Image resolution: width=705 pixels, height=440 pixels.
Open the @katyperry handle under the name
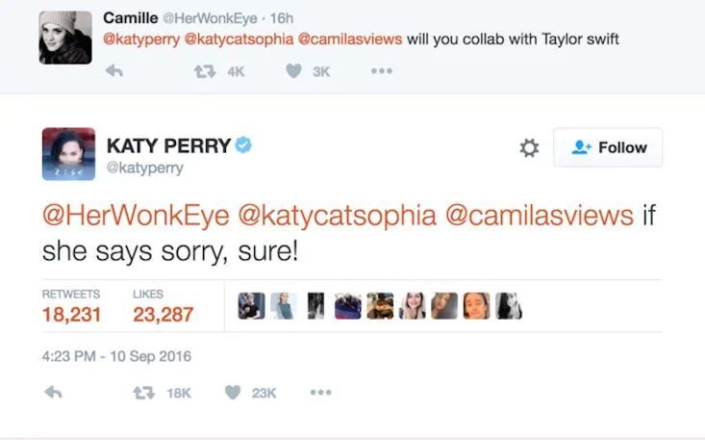pyautogui.click(x=144, y=168)
